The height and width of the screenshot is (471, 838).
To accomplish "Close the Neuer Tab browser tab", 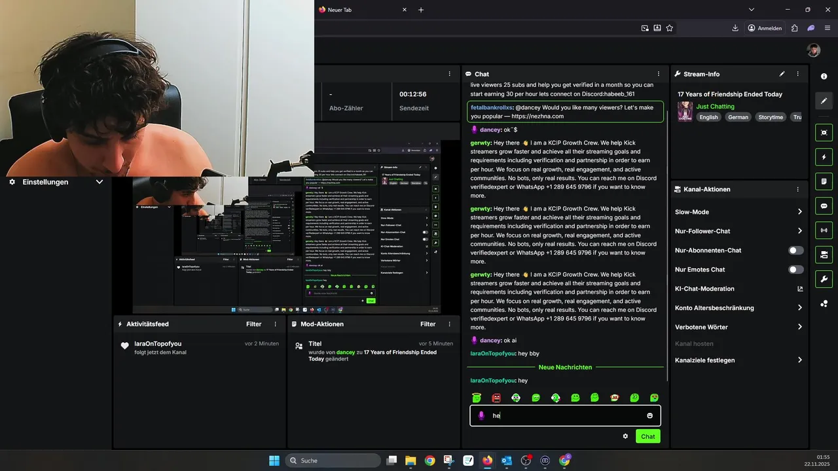I will pyautogui.click(x=405, y=10).
